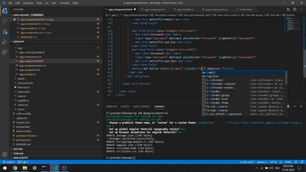
Task: Open errors and warnings count in status bar
Action: (23, 162)
